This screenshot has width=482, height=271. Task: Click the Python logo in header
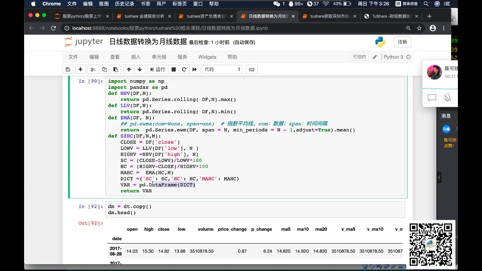(380, 42)
